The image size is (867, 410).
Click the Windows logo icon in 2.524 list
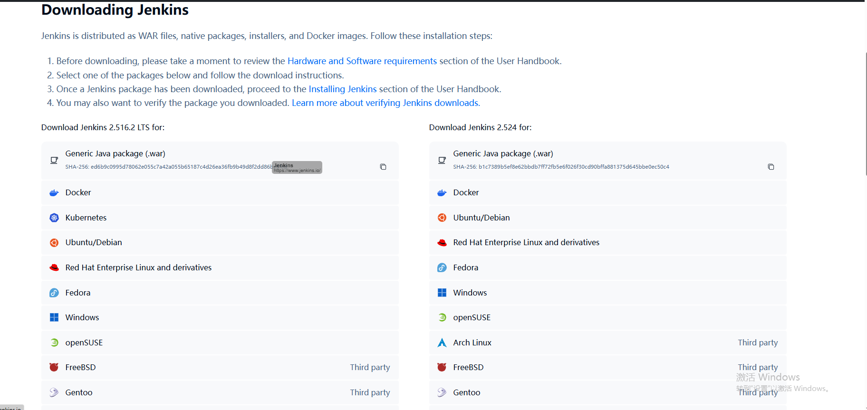point(442,293)
